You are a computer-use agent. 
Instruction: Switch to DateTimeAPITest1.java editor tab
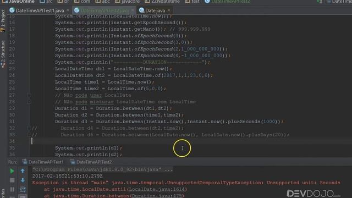pos(40,10)
